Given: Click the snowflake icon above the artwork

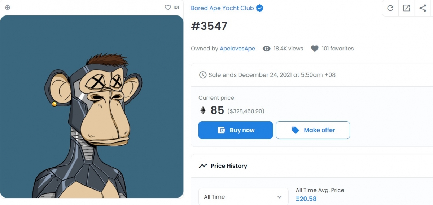Looking at the screenshot, I should point(8,7).
